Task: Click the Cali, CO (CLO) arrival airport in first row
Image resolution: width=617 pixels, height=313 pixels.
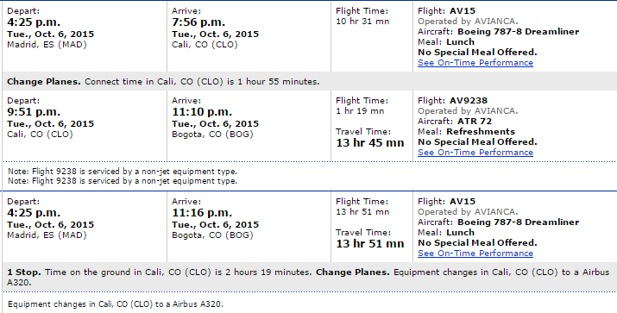Action: 205,45
